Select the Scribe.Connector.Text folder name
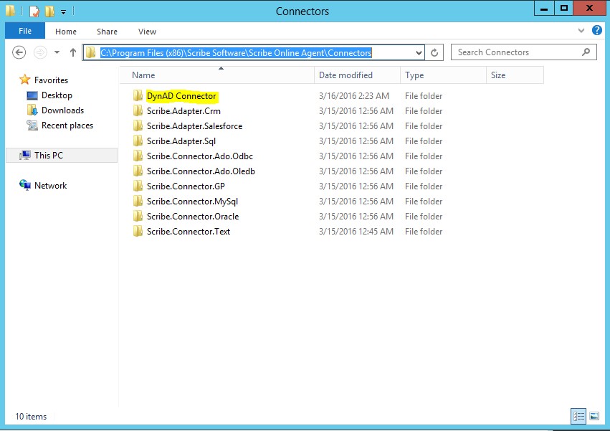The image size is (610, 431). (x=189, y=232)
